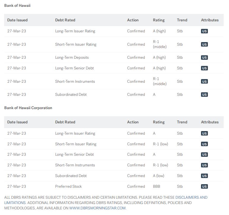Click Date Issued header in Bank of Hawaii table
Viewport: 229px width, 215px height.
[18, 20]
